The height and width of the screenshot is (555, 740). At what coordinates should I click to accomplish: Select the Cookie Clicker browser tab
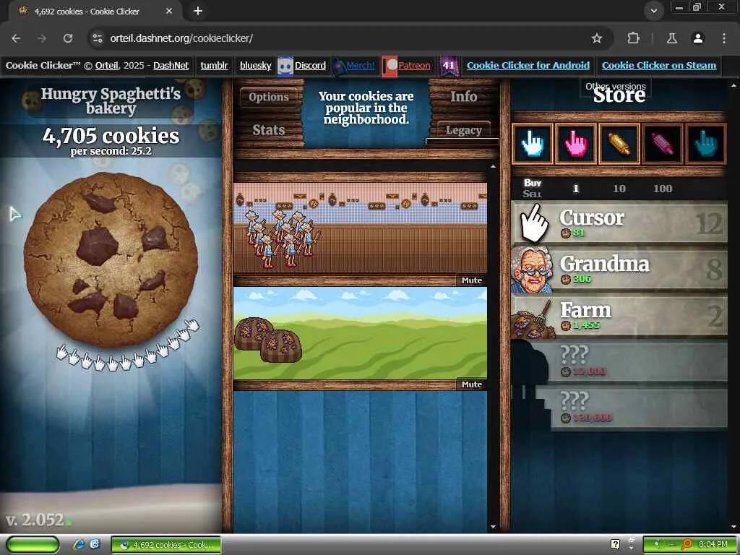(95, 11)
